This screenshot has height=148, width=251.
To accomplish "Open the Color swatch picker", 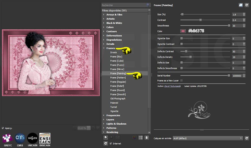I will click(183, 31).
